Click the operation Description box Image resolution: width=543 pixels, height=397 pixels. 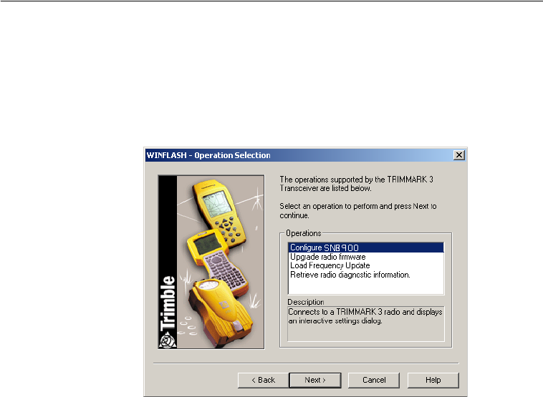pyautogui.click(x=365, y=324)
